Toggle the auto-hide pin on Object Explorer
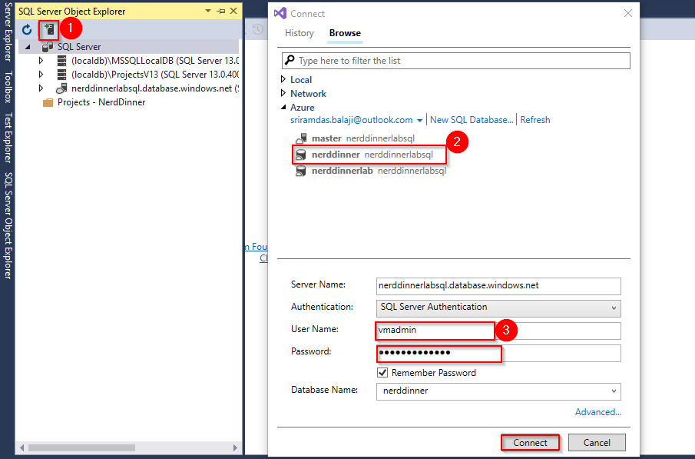Image resolution: width=695 pixels, height=459 pixels. [220, 11]
